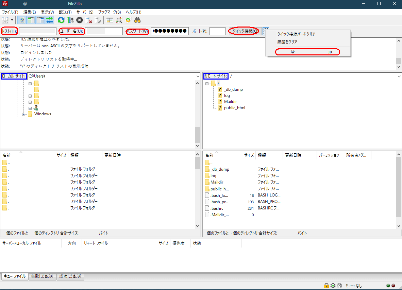
Task: Collapse the remote root '/' tree node
Action: [207, 84]
